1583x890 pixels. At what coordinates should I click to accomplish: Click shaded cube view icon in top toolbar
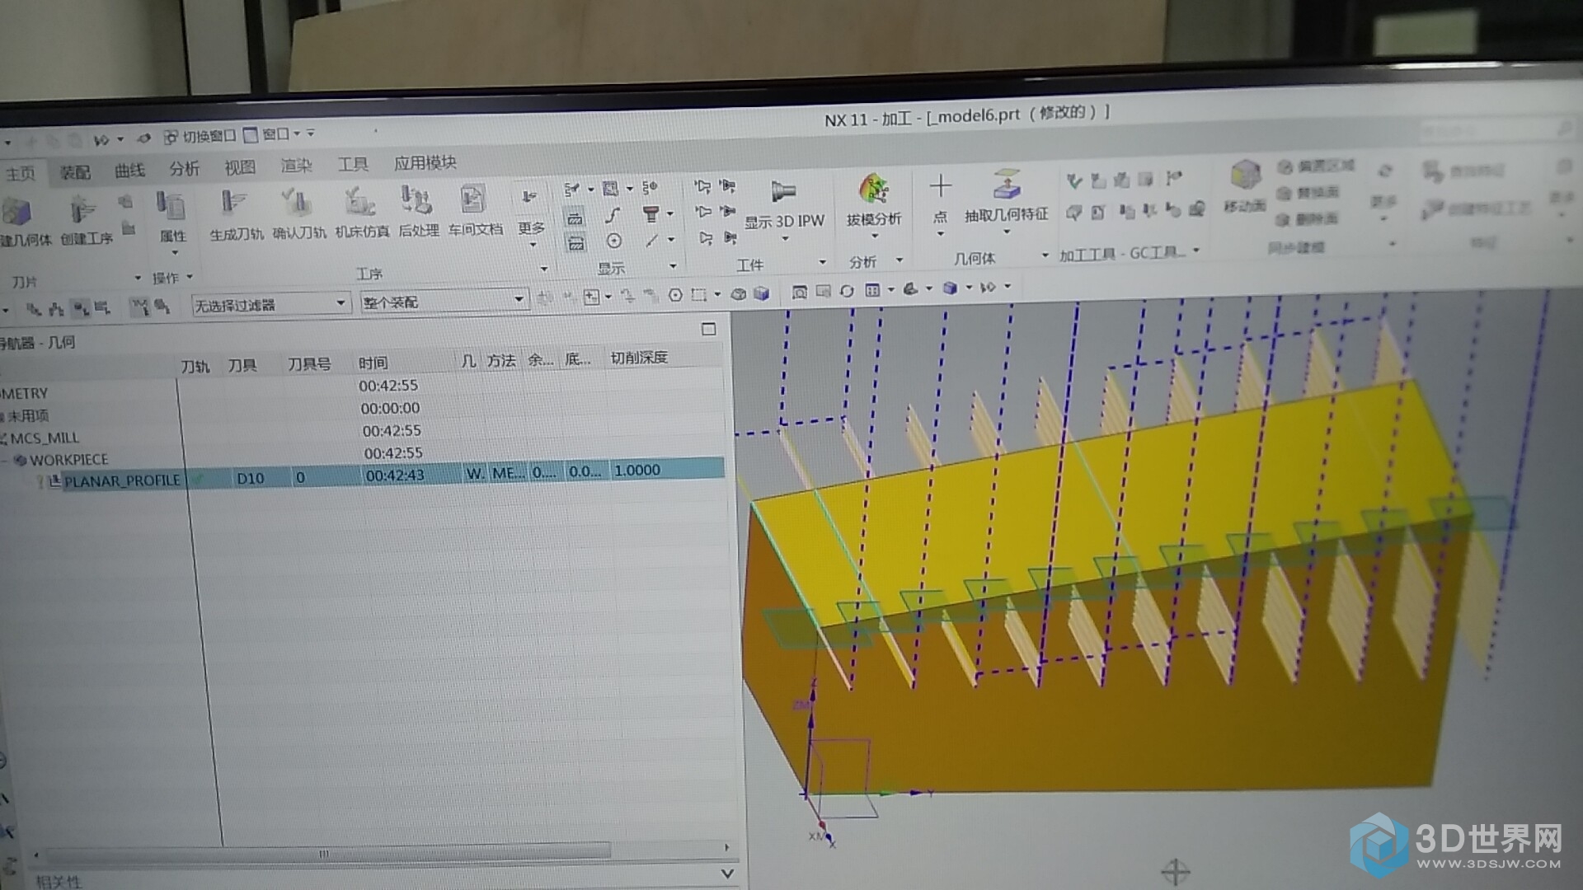click(x=761, y=293)
